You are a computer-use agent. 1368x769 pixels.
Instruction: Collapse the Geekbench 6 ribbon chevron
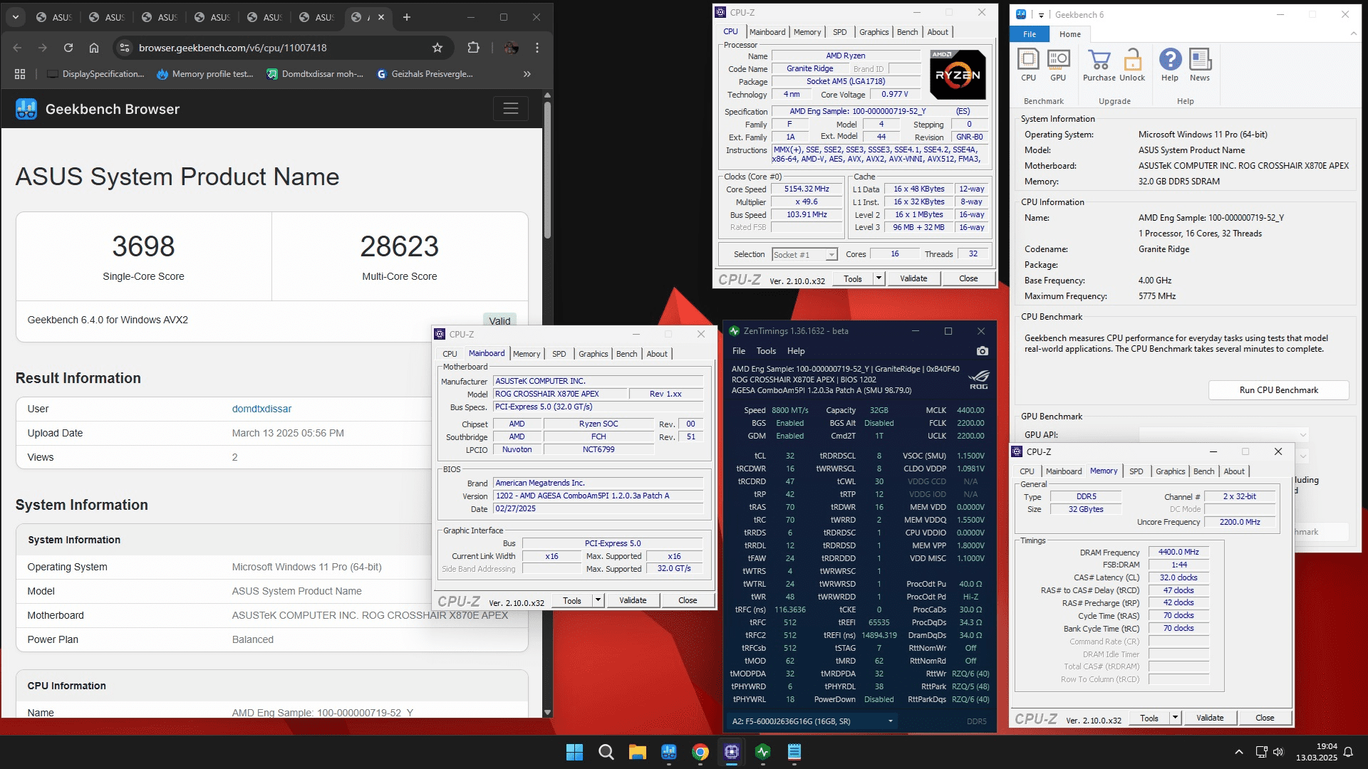1353,34
